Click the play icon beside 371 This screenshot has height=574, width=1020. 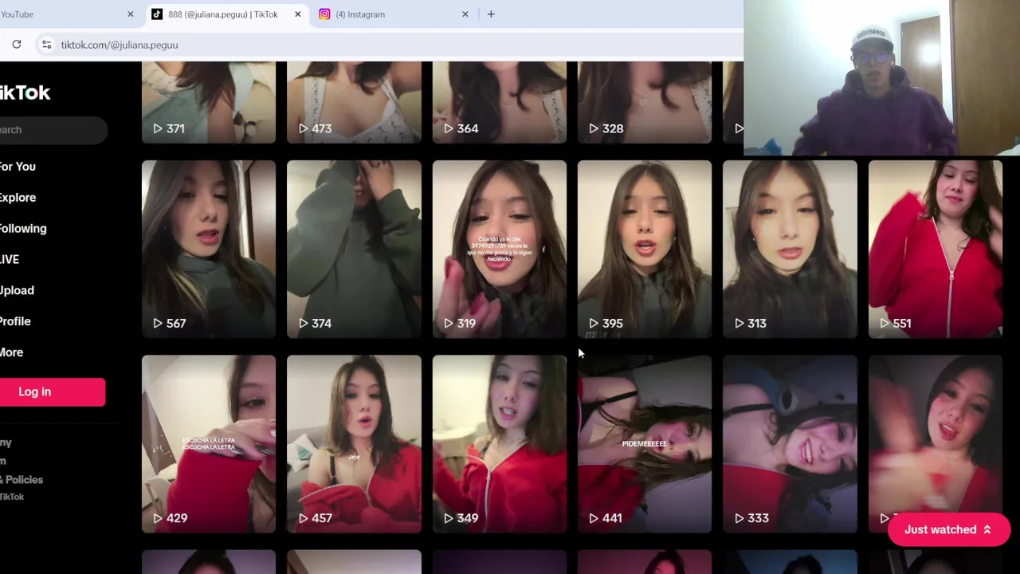point(158,128)
